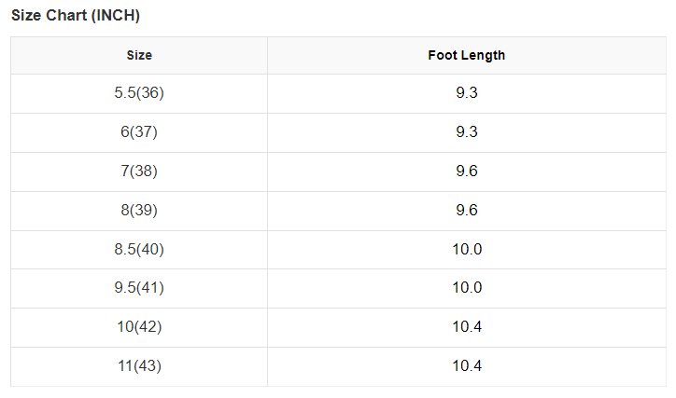Click the 10.4 value in the 11(43) row

pyautogui.click(x=467, y=366)
